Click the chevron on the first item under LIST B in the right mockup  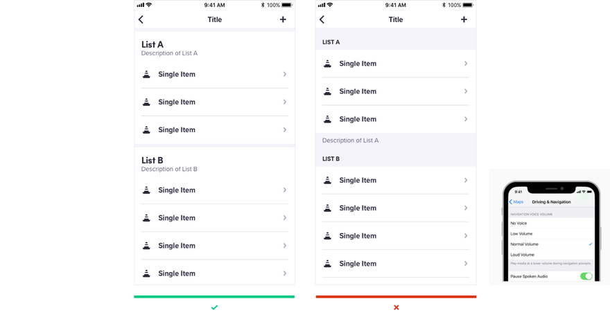click(x=466, y=180)
